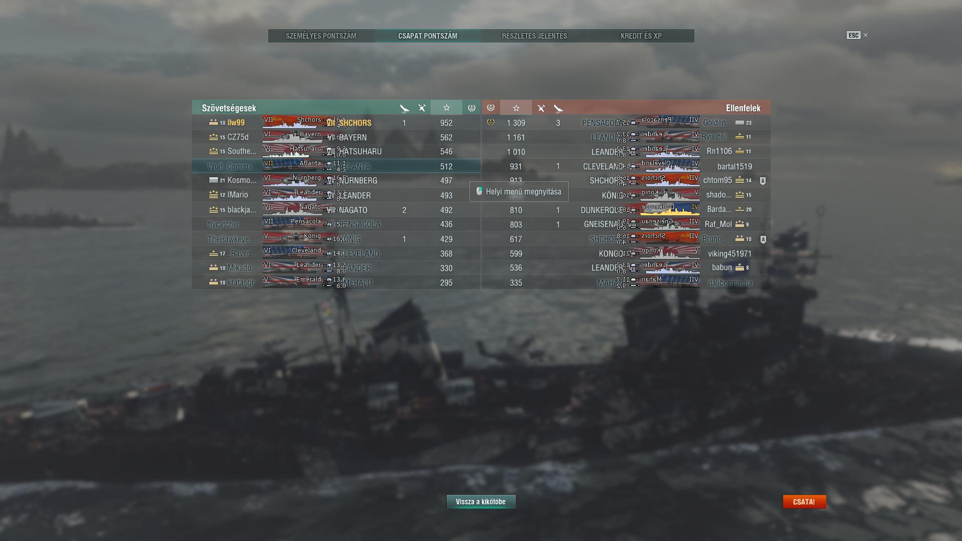
Task: Close the report with ESC button
Action: tap(857, 35)
